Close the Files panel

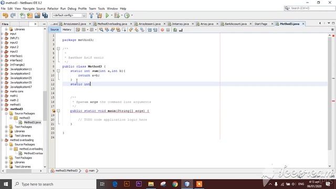click(35, 24)
